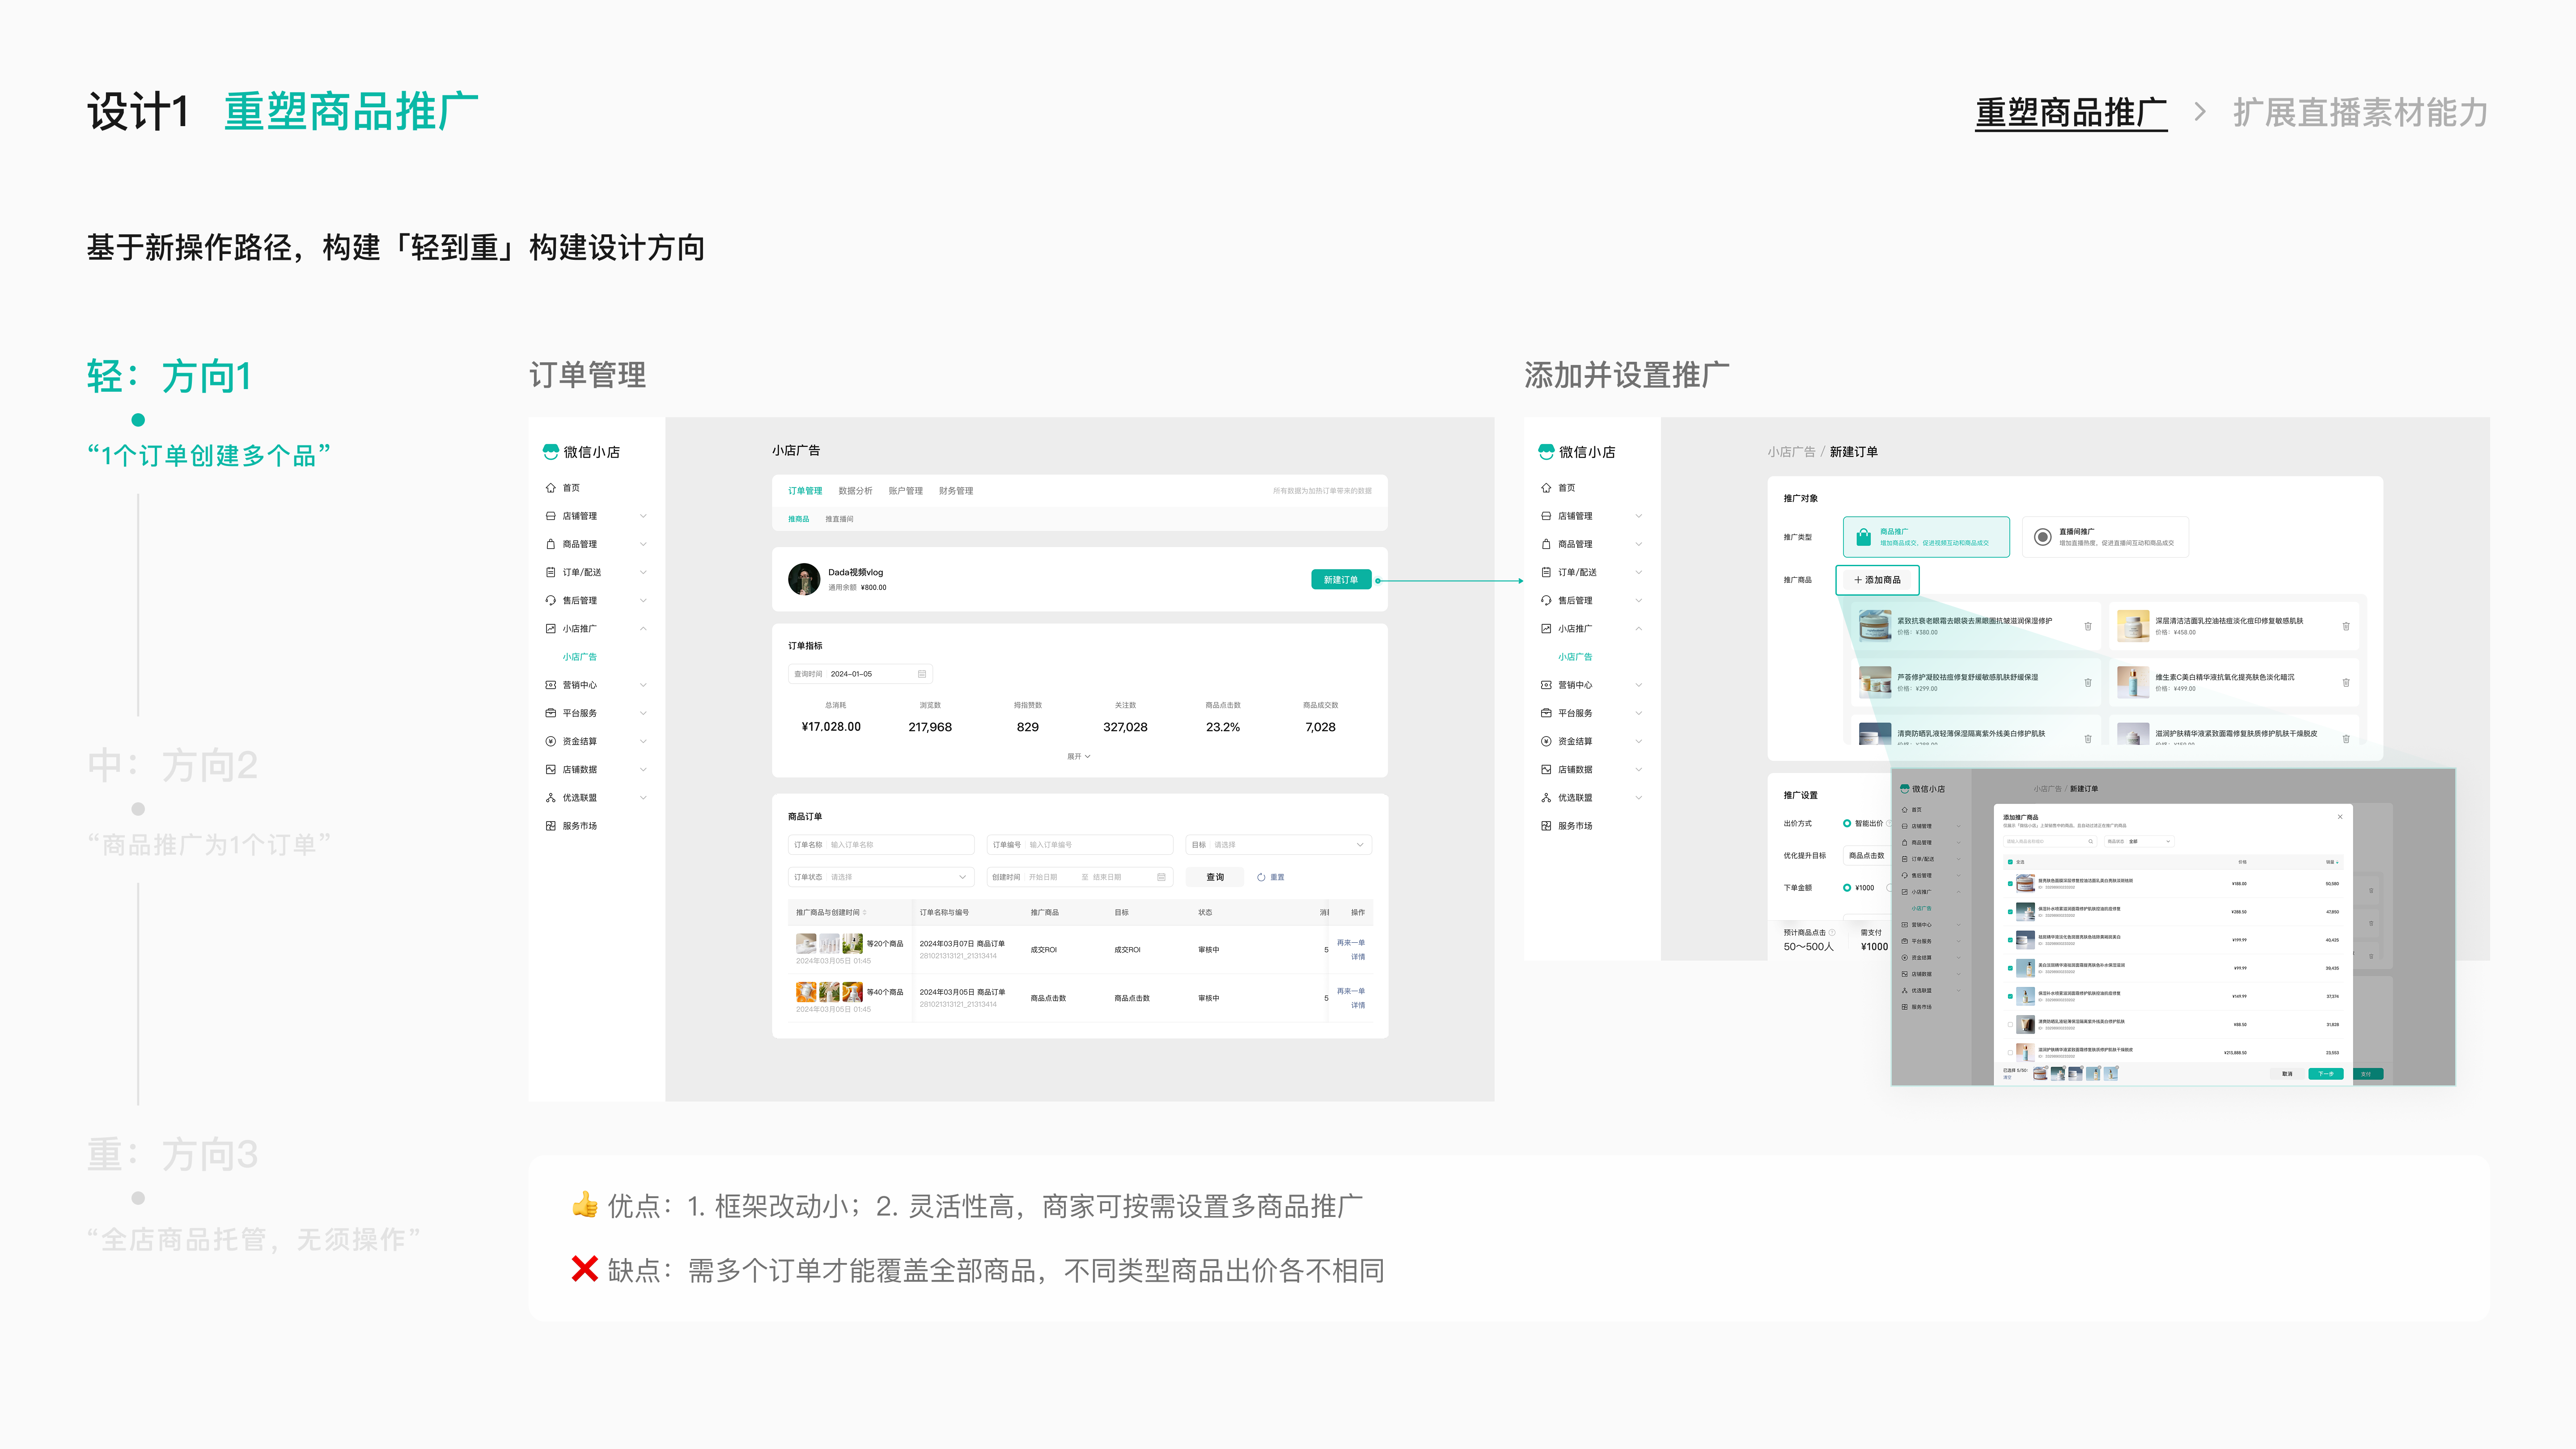Delete product 深层清洁洁面乳 via its trash icon
The width and height of the screenshot is (2576, 1449).
pyautogui.click(x=2346, y=626)
